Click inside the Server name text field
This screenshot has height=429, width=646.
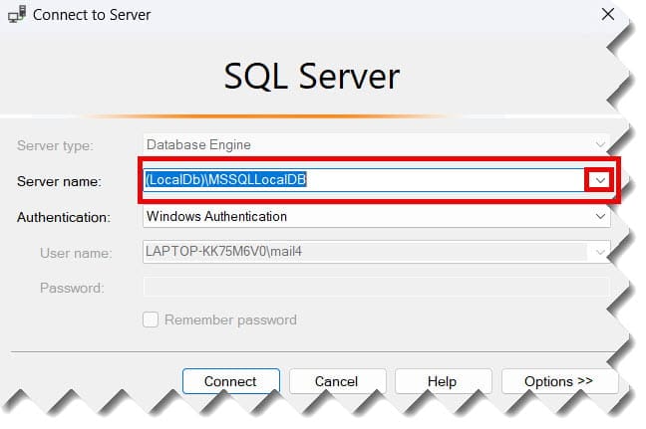[364, 180]
